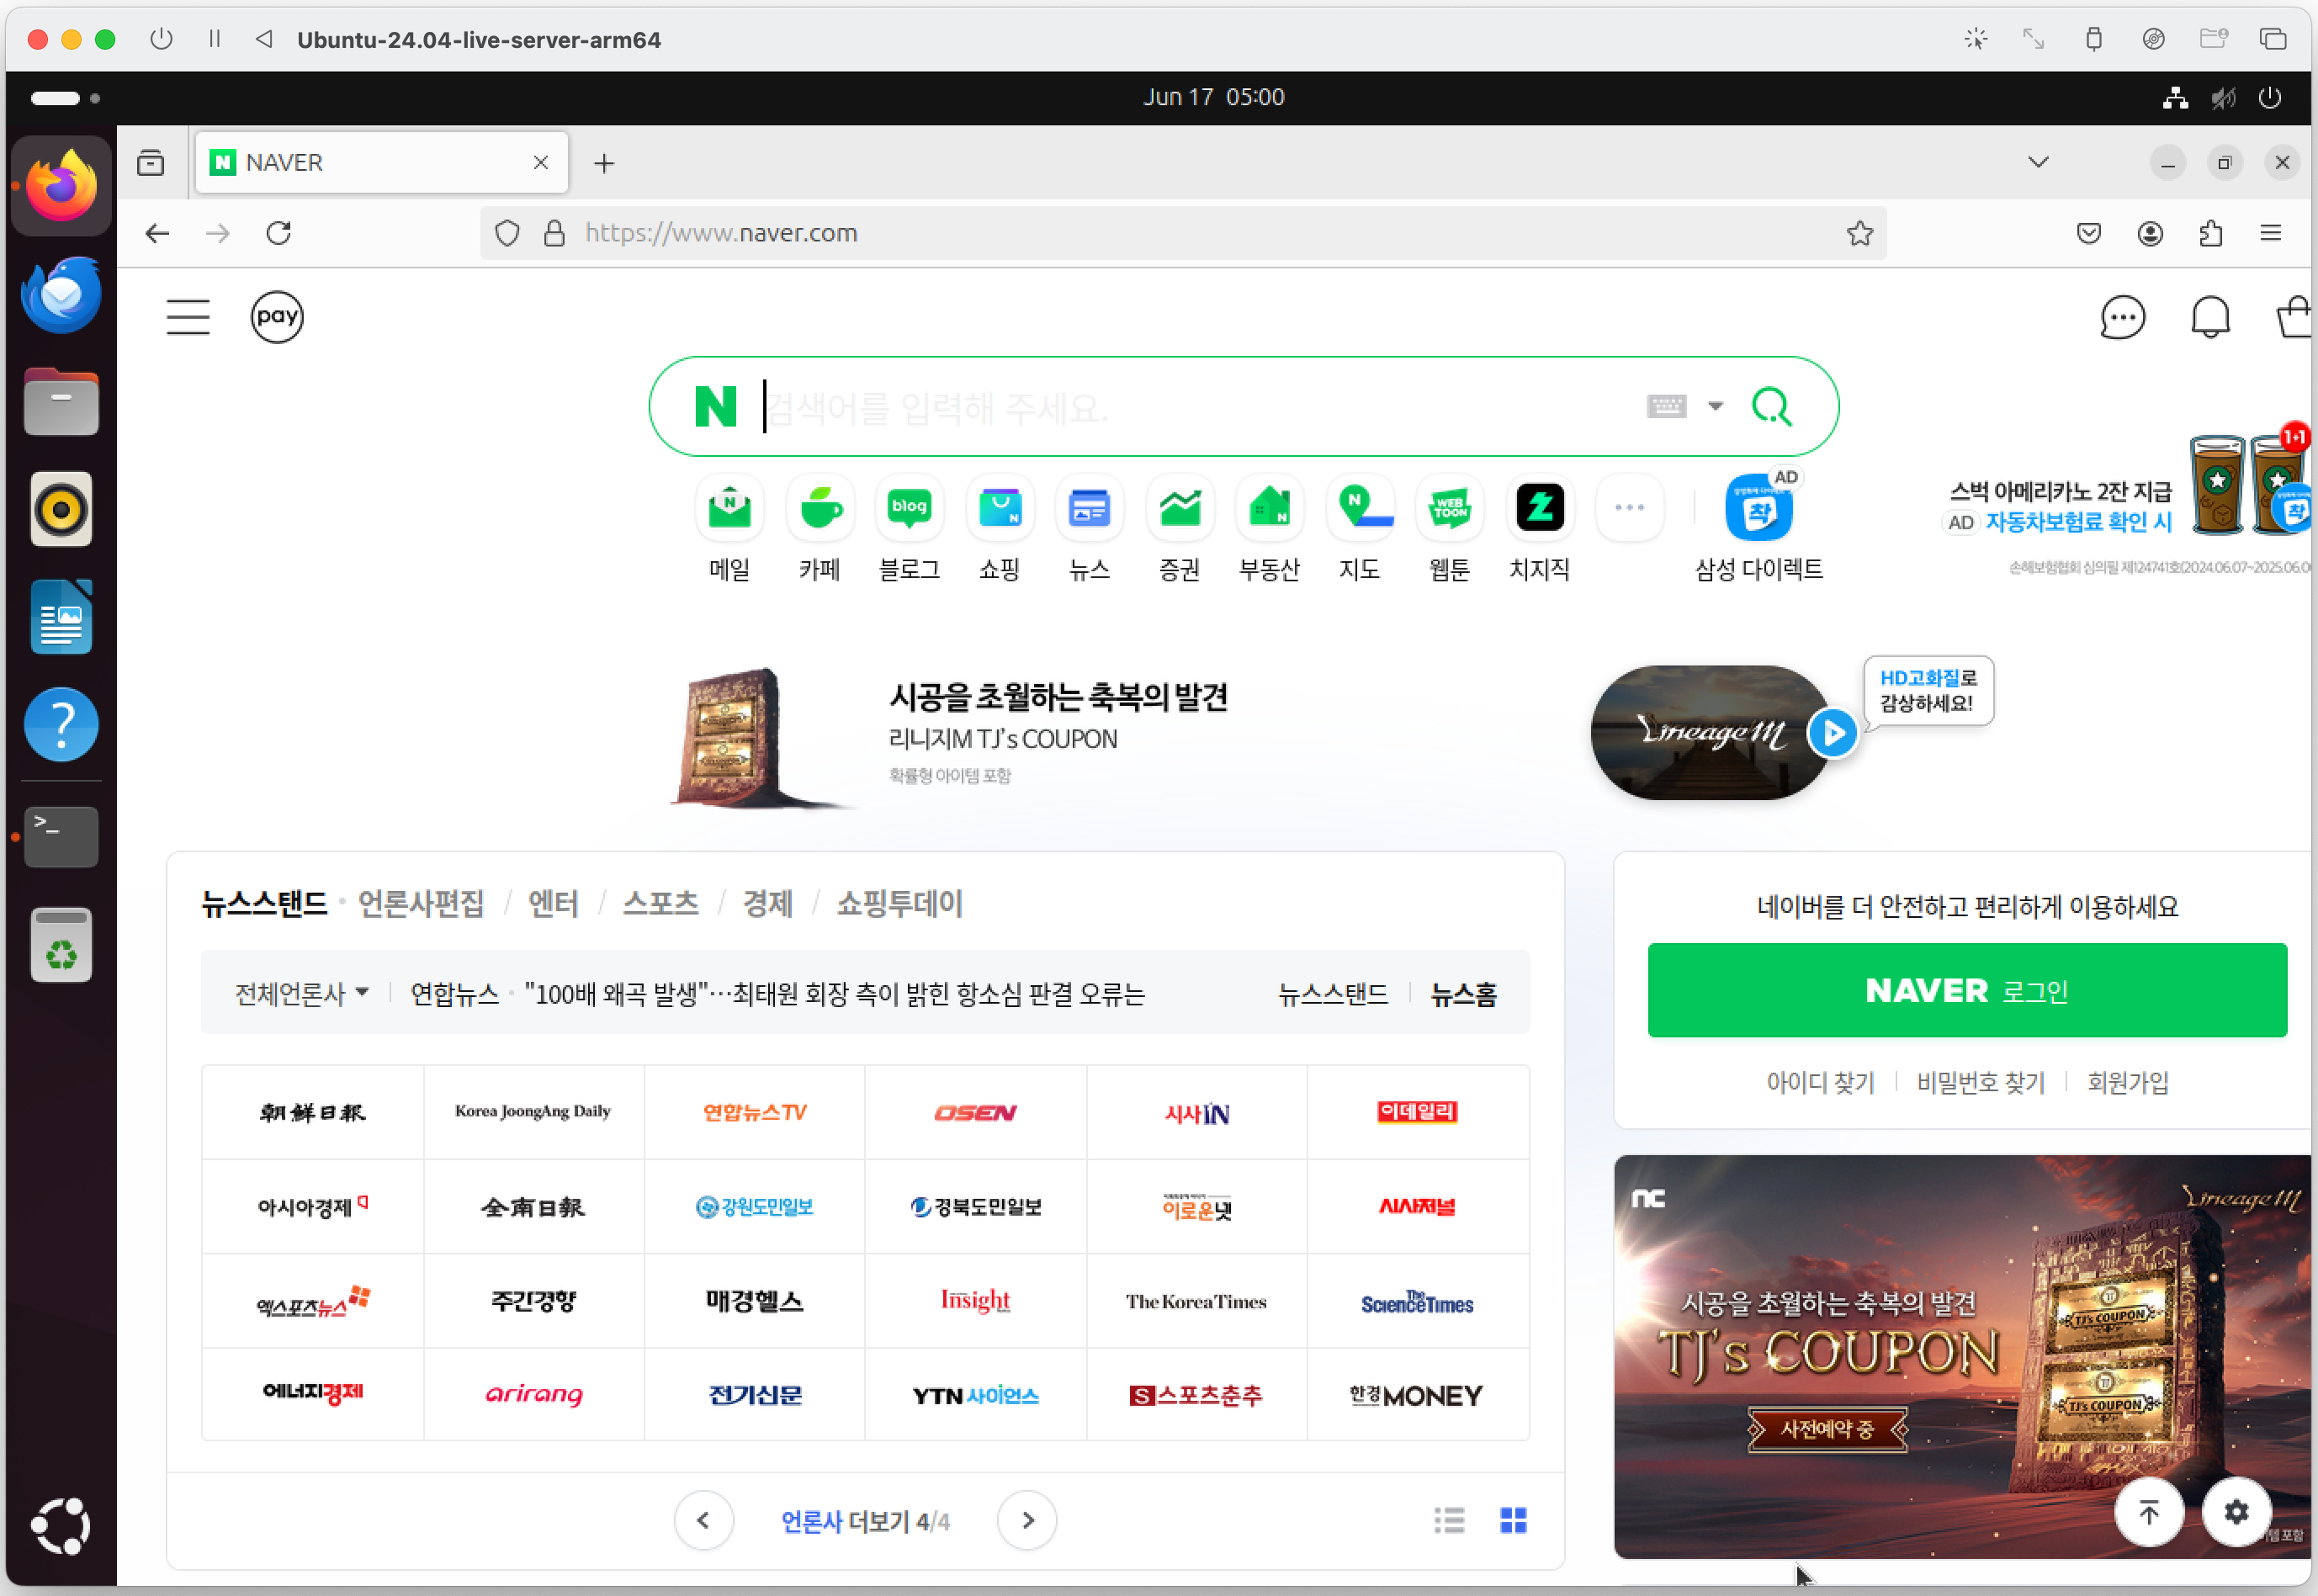
Task: Click the Naver Pay icon
Action: tap(277, 317)
